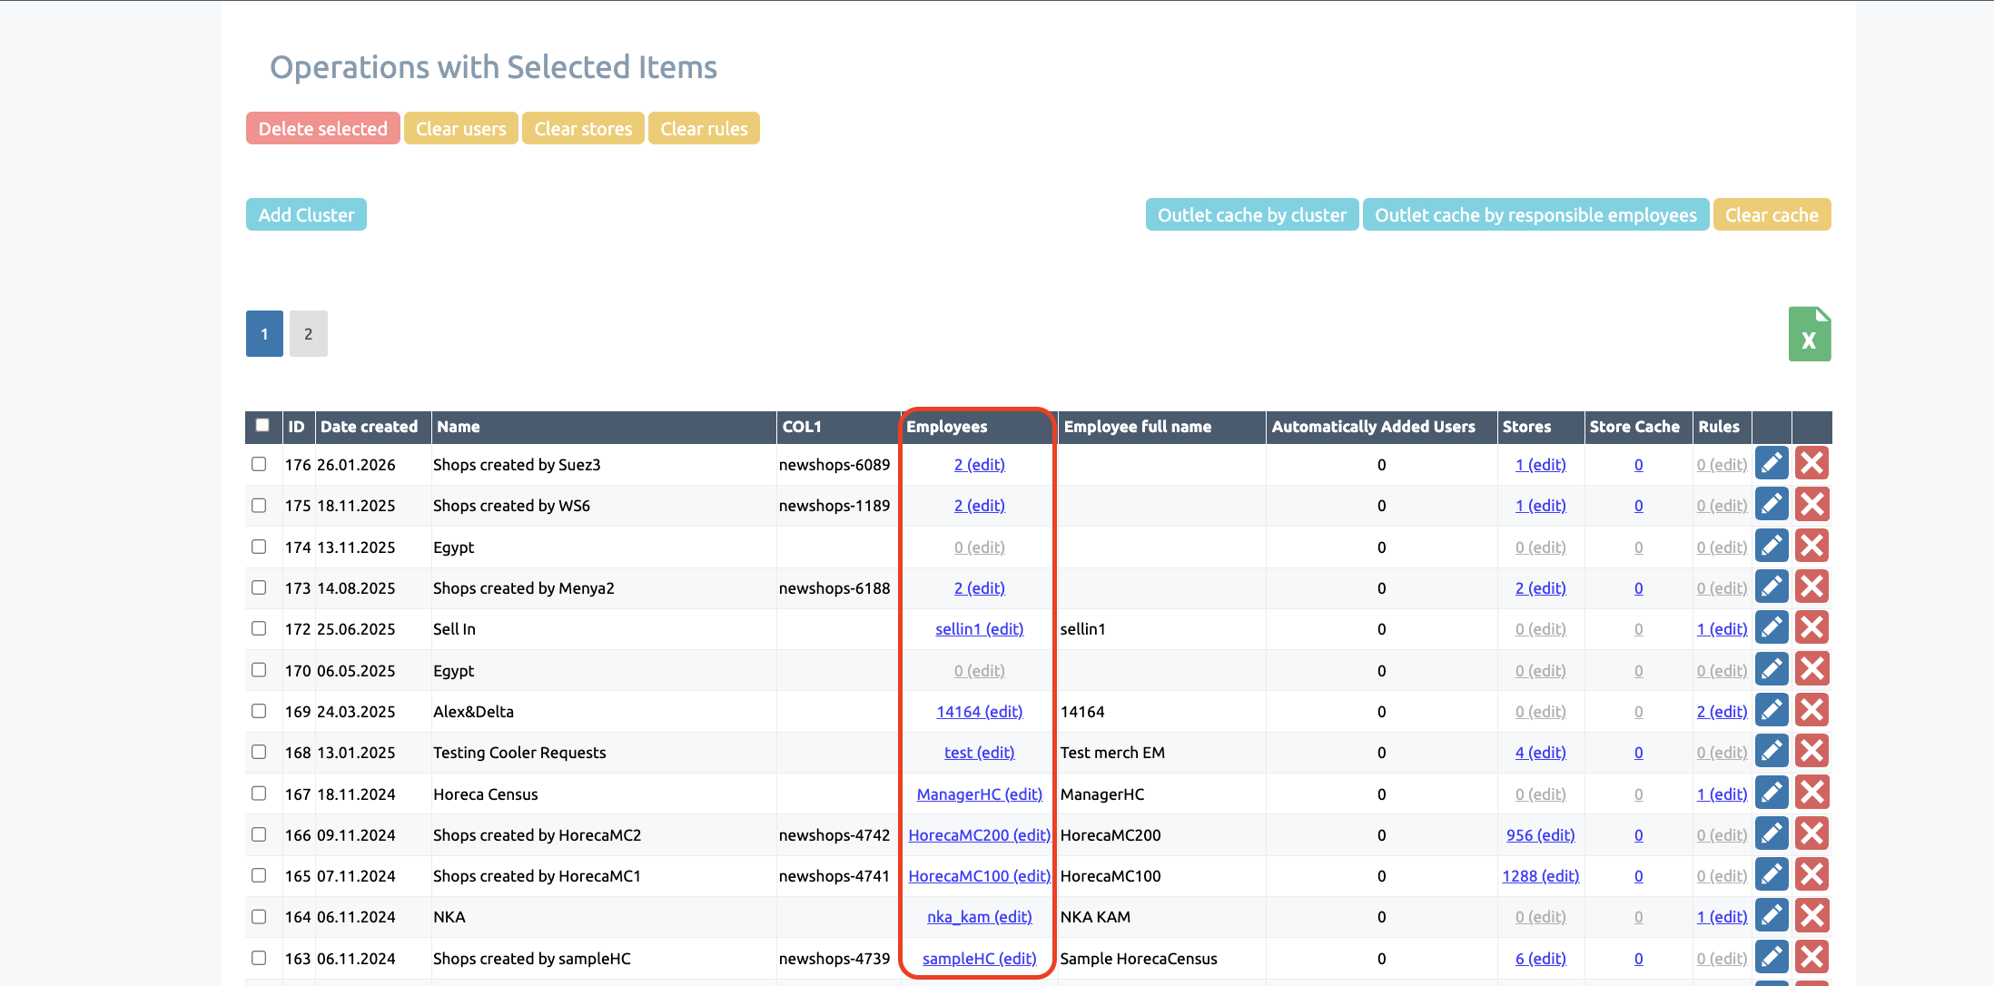1994x986 pixels.
Task: Select the checkbox for cluster ID 172
Action: [259, 628]
